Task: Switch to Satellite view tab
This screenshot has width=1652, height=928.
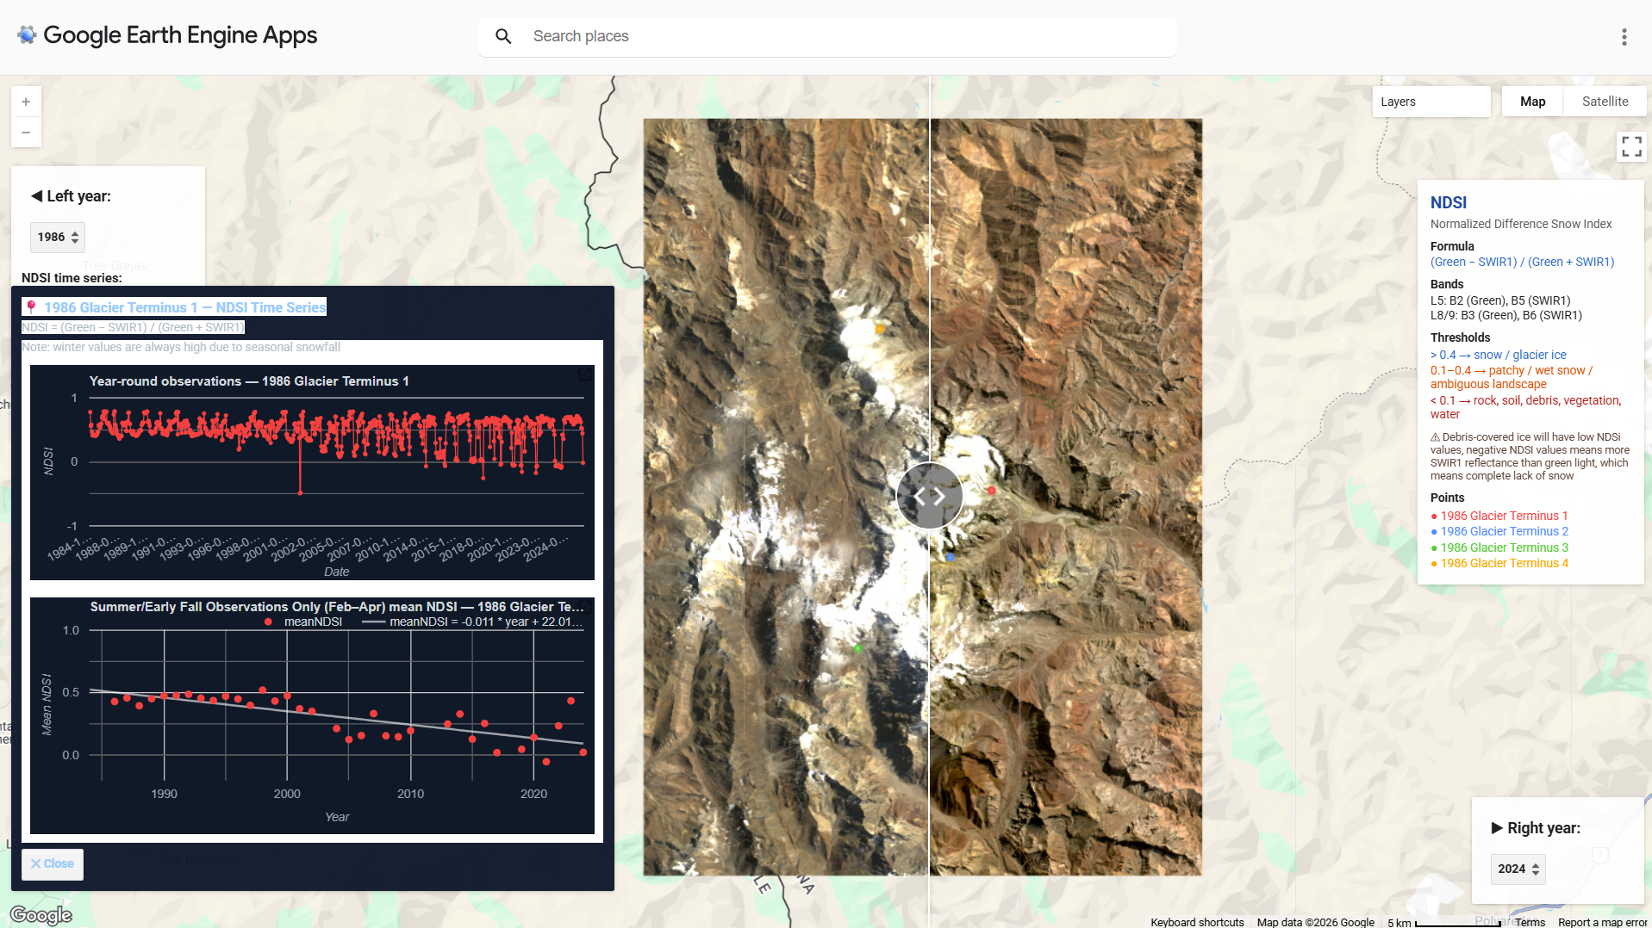Action: [x=1605, y=102]
